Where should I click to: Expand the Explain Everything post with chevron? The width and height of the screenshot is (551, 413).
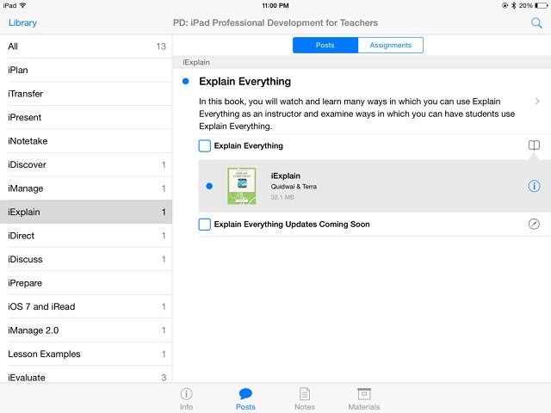pos(537,102)
